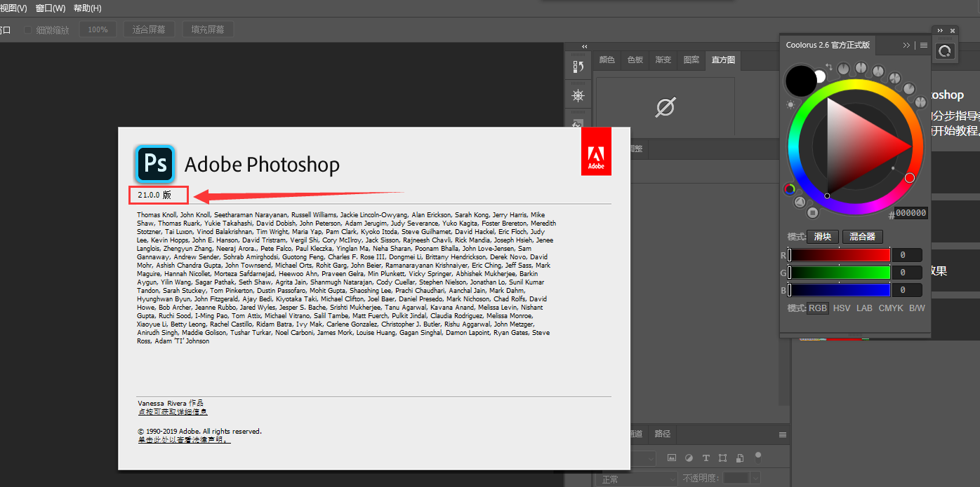The image size is (980, 487).
Task: Click the brightness sun icon in Coolorus
Action: 790,105
